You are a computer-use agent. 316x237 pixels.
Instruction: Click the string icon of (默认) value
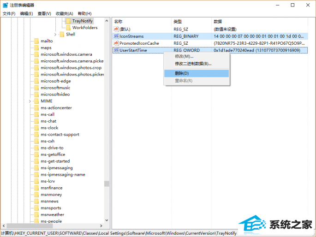coord(116,29)
